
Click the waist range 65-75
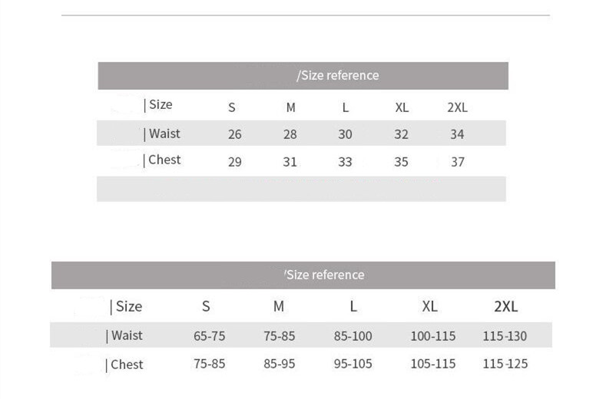pyautogui.click(x=209, y=336)
